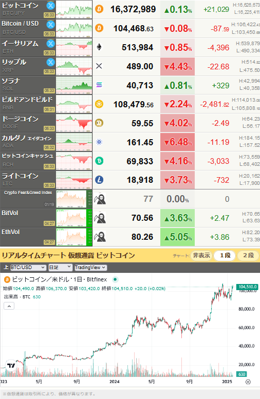Viewport: 260px width, 399px height.
Task: Click the Ethereum diamond icon
Action: (x=99, y=47)
